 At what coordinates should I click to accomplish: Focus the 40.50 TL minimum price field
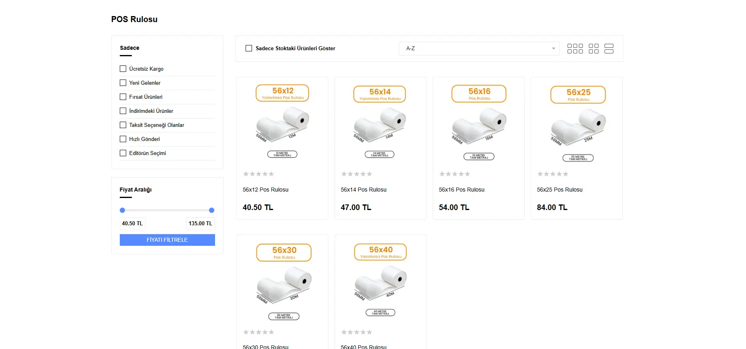tap(132, 223)
